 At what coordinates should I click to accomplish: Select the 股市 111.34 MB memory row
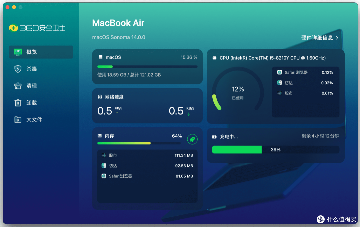(147, 155)
